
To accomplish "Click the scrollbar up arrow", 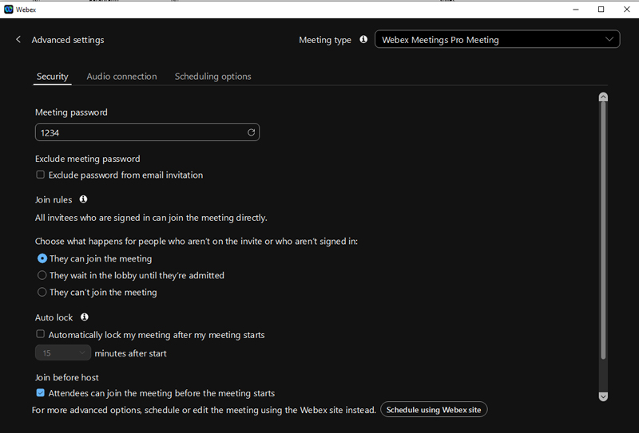I will click(603, 96).
